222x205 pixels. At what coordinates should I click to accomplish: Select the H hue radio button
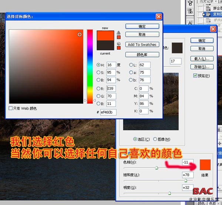coord(98,65)
